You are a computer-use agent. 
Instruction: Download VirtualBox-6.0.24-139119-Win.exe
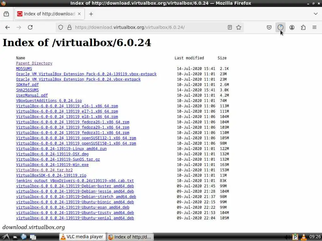(x=53, y=164)
